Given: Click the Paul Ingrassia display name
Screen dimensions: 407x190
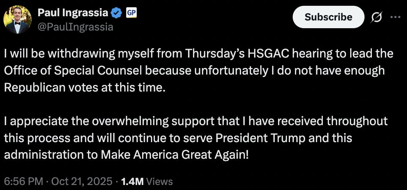Looking at the screenshot, I should (x=73, y=13).
